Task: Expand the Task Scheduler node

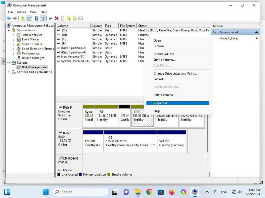Action: click(14, 35)
